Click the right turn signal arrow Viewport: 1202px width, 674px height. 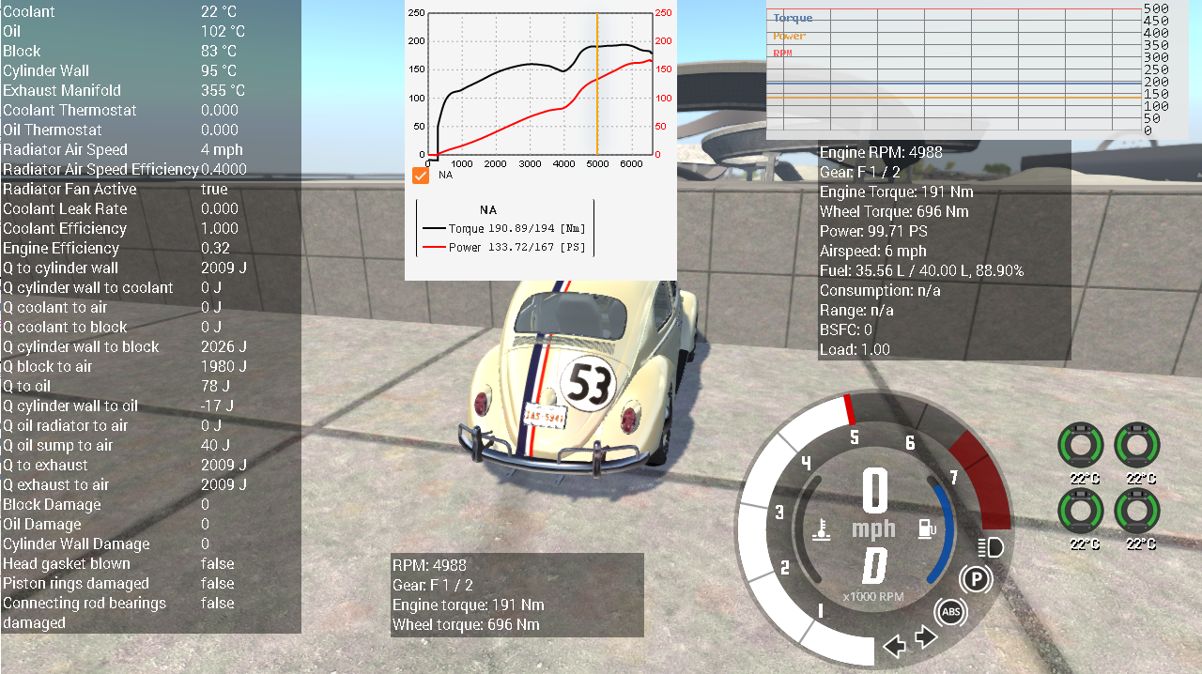pos(926,637)
